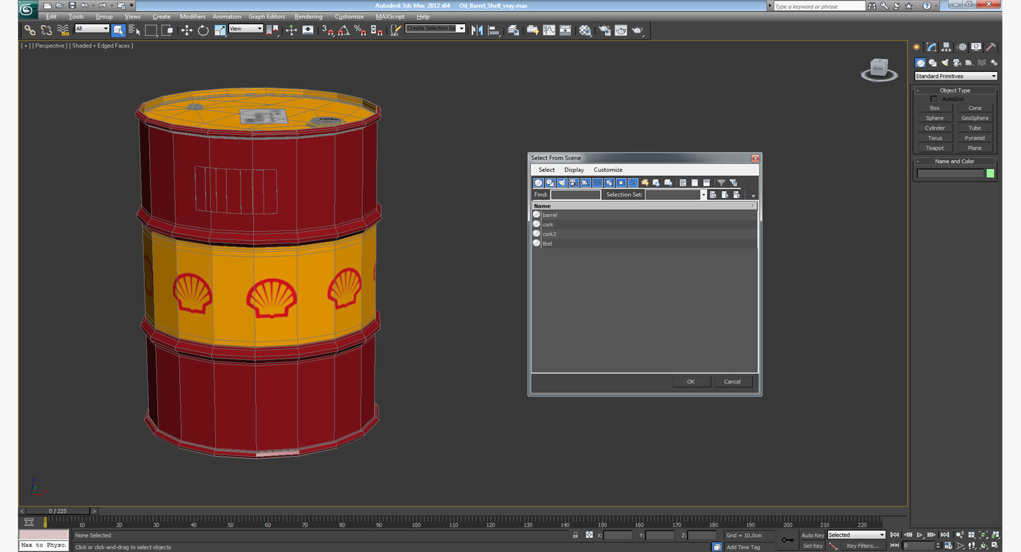1021x552 pixels.
Task: Toggle 3D Snaps in main toolbar
Action: pos(327,30)
